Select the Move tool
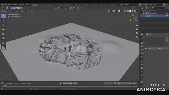The height and width of the screenshot is (95, 169). (x=3, y=25)
